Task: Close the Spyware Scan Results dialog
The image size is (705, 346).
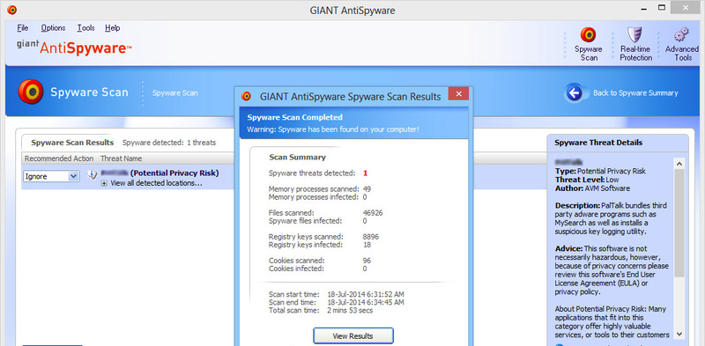Action: point(458,93)
